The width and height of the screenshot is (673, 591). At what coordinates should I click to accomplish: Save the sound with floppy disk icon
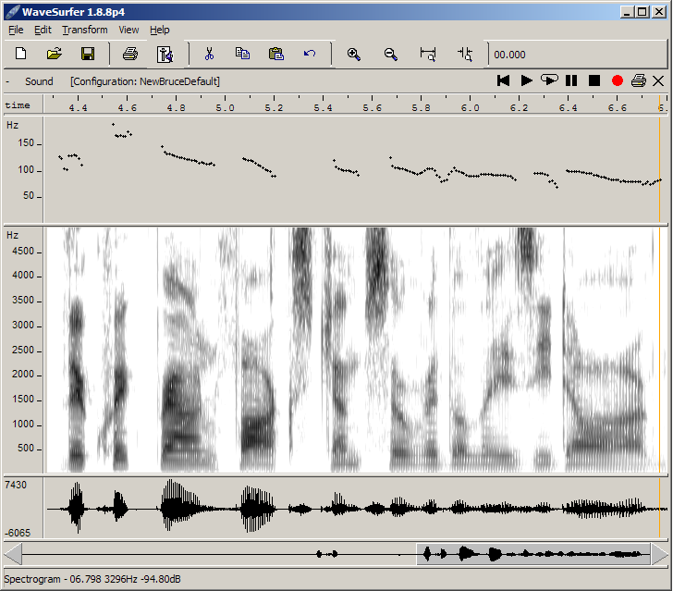pos(88,54)
